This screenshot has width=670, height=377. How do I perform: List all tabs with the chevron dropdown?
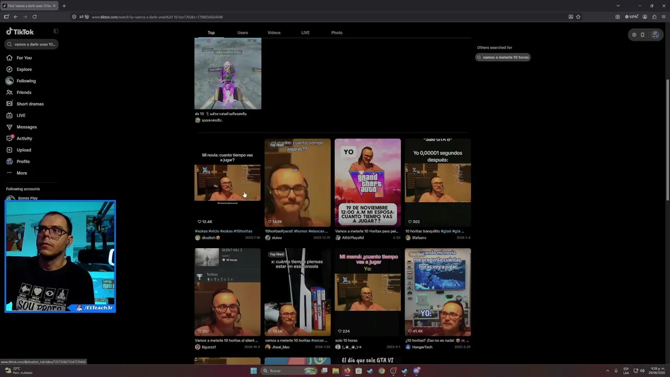pos(618,6)
